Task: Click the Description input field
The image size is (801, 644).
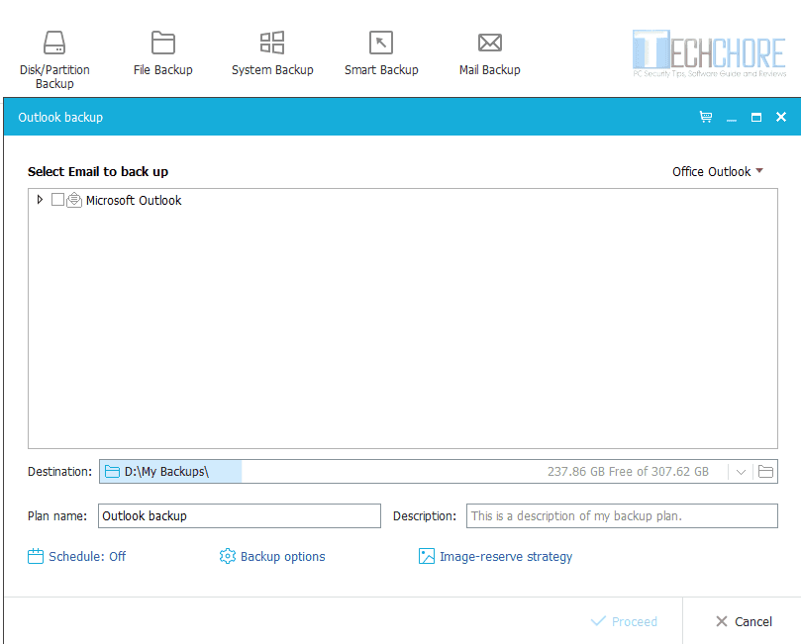Action: [622, 516]
